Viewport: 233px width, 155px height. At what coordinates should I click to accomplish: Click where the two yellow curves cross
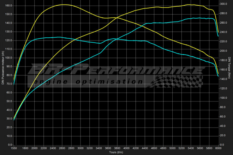click(x=116, y=18)
